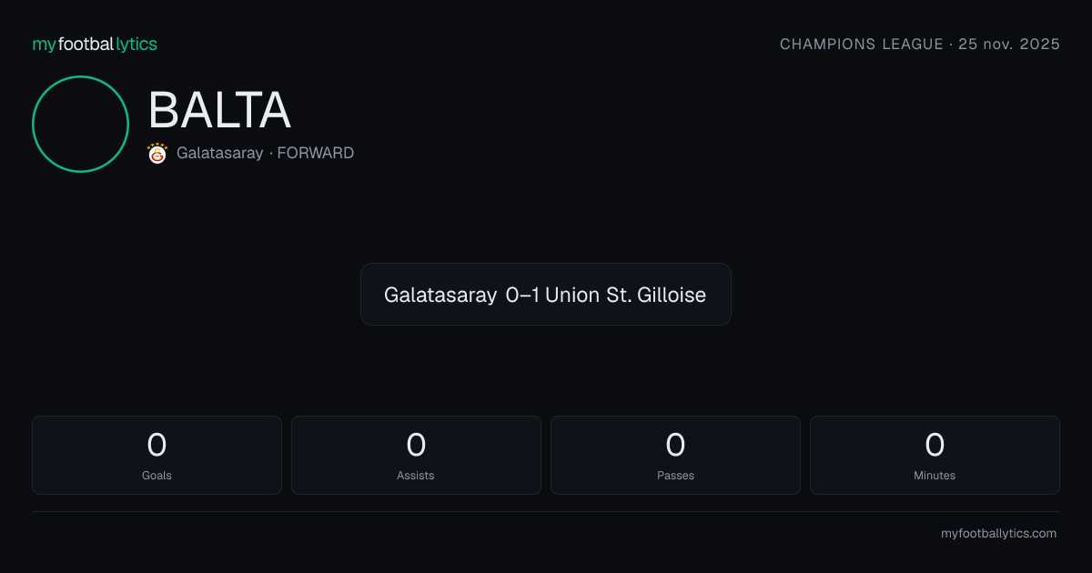The image size is (1092, 573).
Task: Click the Passes stat card
Action: [x=675, y=455]
